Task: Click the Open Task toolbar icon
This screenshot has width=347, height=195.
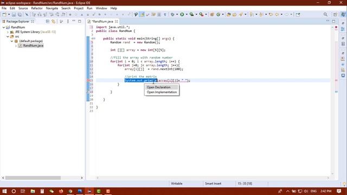Action: 234,15
